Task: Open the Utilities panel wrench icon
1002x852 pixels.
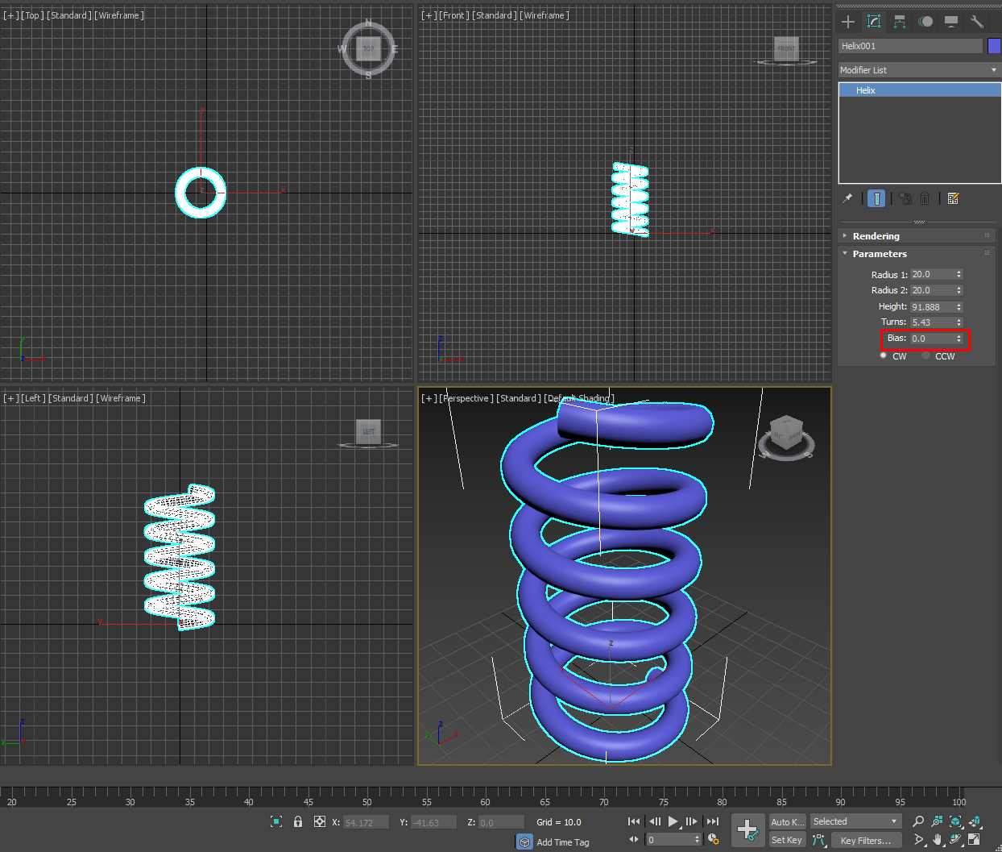Action: (977, 22)
